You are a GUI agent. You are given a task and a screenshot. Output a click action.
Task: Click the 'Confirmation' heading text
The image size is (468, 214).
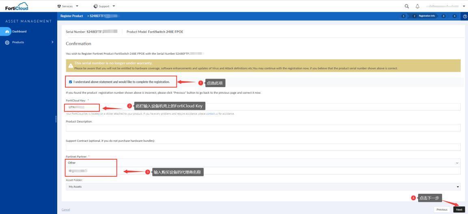[78, 43]
